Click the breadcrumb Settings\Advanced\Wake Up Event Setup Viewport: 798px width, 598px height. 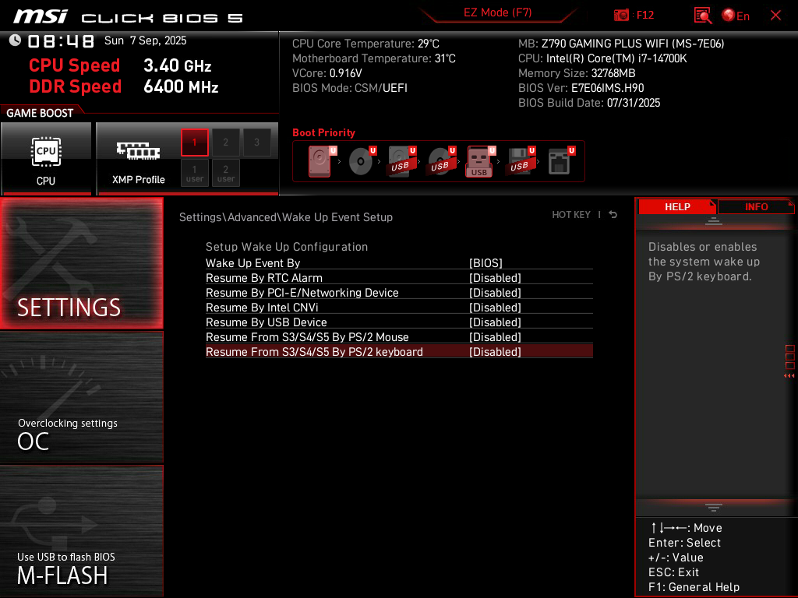285,217
